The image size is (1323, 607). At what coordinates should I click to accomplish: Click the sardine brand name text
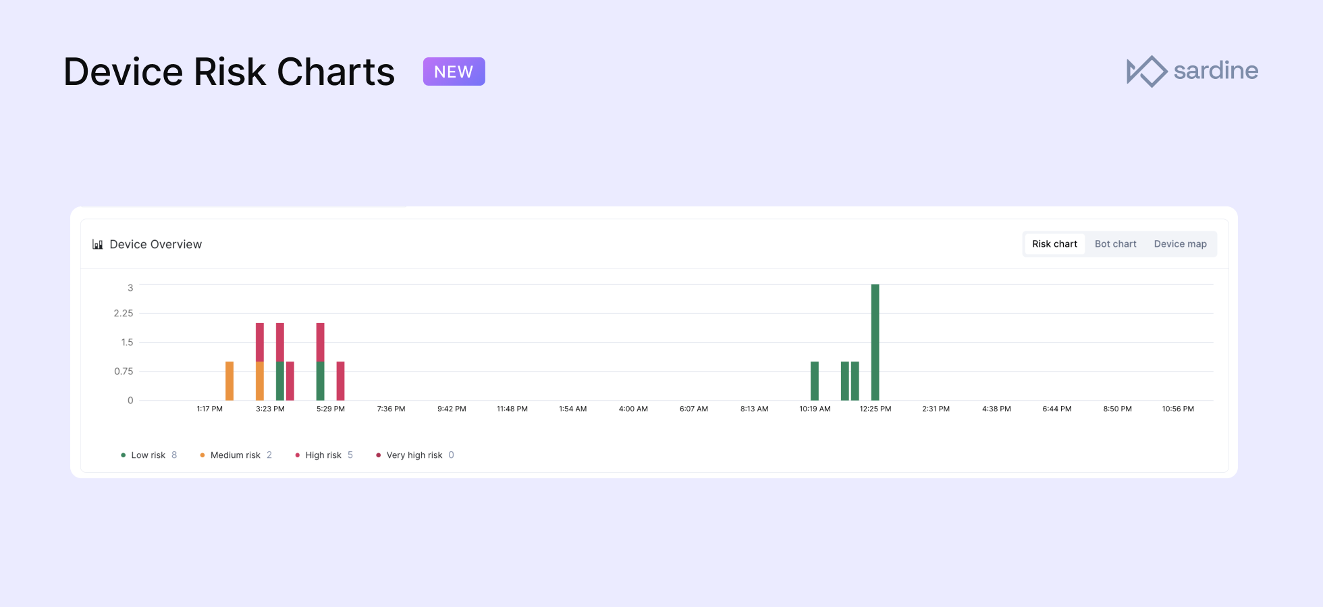(x=1216, y=70)
